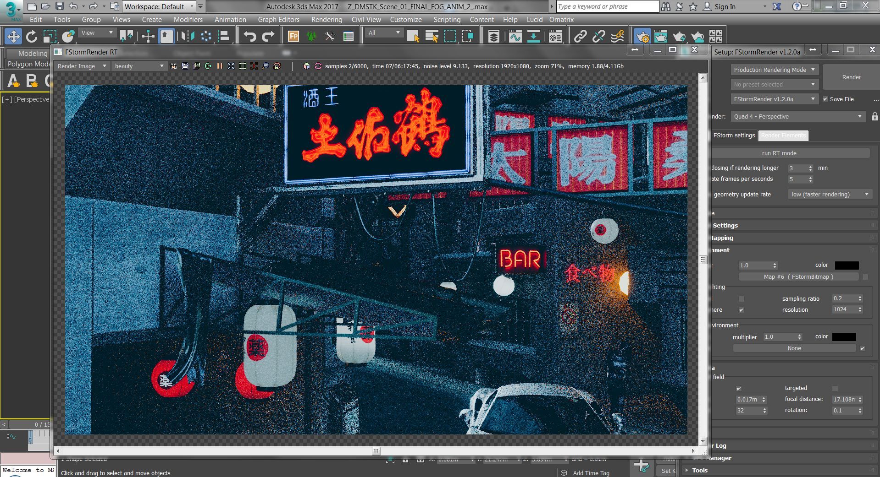Click the Undo arrow in main toolbar
Viewport: 880px width, 477px height.
250,36
